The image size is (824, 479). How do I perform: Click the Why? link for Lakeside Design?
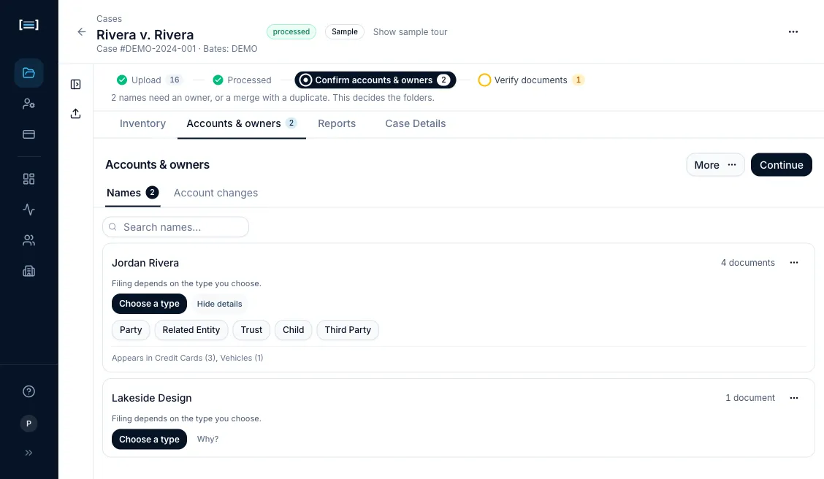pos(207,439)
